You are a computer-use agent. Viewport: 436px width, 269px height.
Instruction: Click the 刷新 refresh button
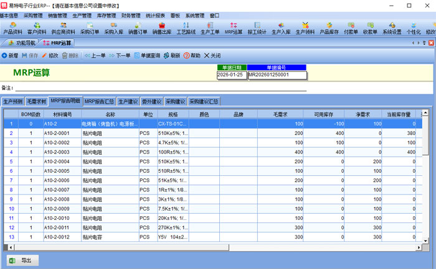(172, 55)
